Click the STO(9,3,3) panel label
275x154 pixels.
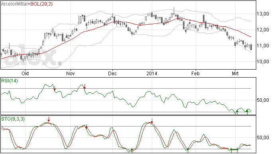click(13, 119)
